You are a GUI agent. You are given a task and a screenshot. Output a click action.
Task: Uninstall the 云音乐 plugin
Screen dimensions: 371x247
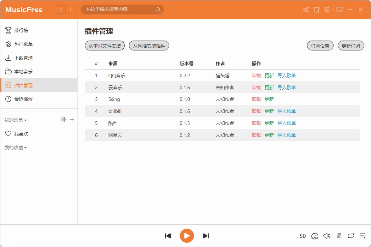tap(256, 88)
